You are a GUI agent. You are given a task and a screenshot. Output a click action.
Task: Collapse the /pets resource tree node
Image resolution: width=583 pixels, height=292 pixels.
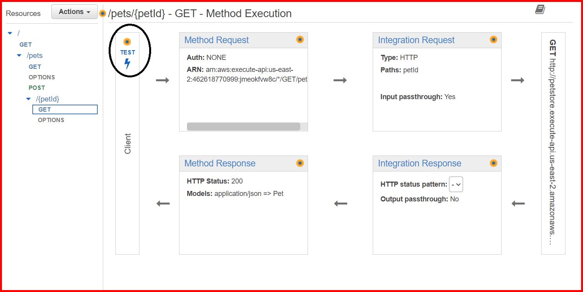click(x=19, y=55)
